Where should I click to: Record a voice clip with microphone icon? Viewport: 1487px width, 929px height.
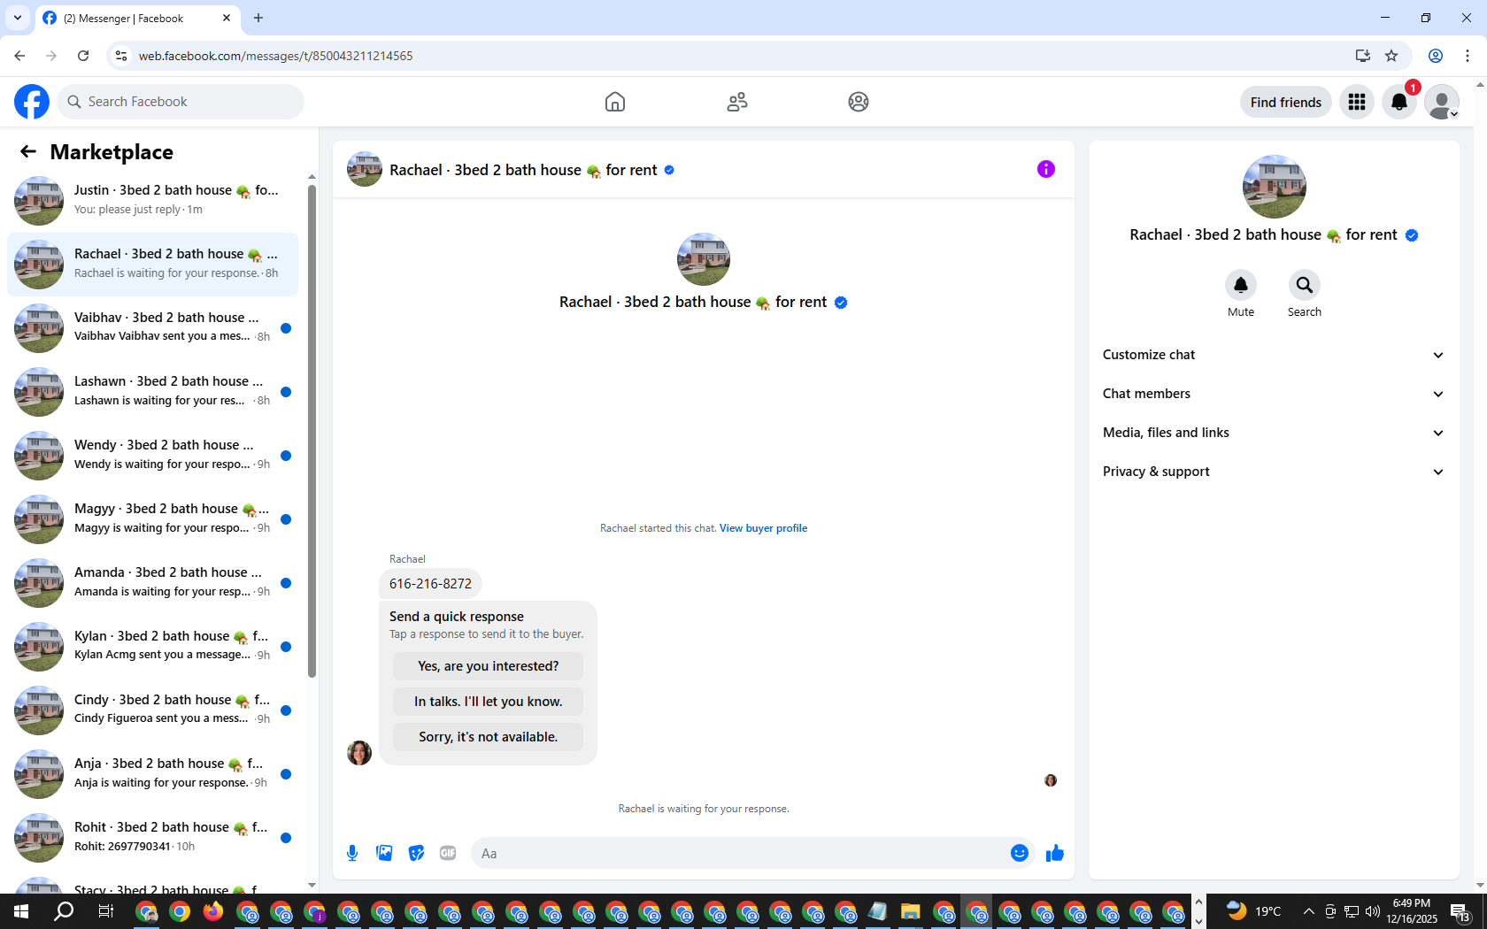[x=352, y=853]
